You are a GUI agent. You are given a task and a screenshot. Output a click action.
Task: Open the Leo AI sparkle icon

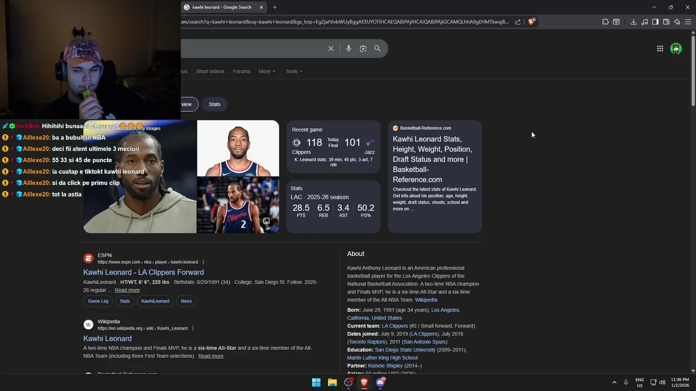point(677,22)
